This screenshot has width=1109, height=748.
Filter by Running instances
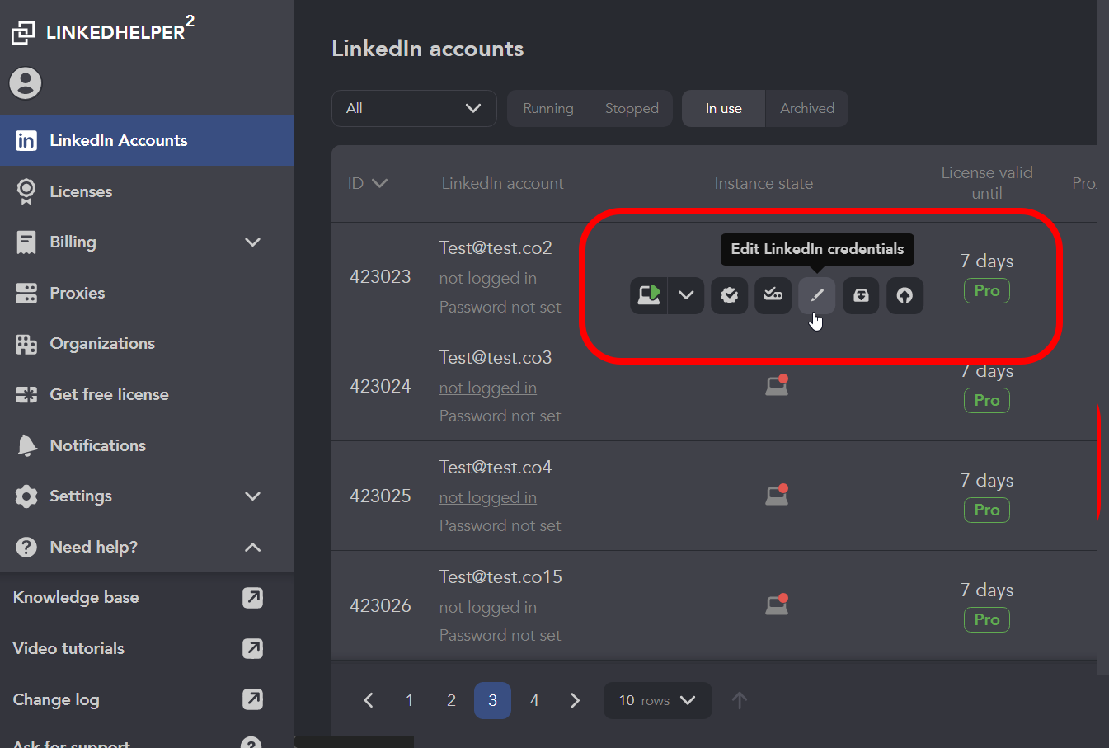click(x=548, y=108)
